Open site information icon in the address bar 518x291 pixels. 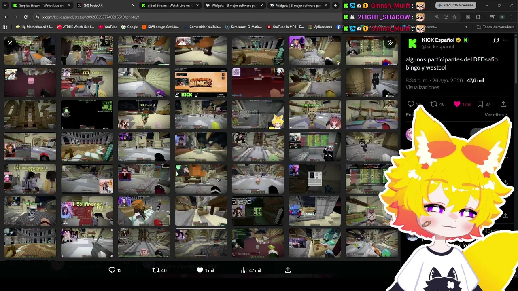(x=37, y=17)
